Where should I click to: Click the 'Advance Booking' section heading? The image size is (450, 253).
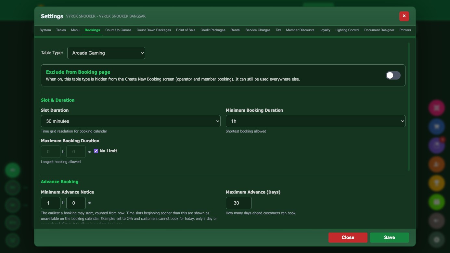[59, 182]
